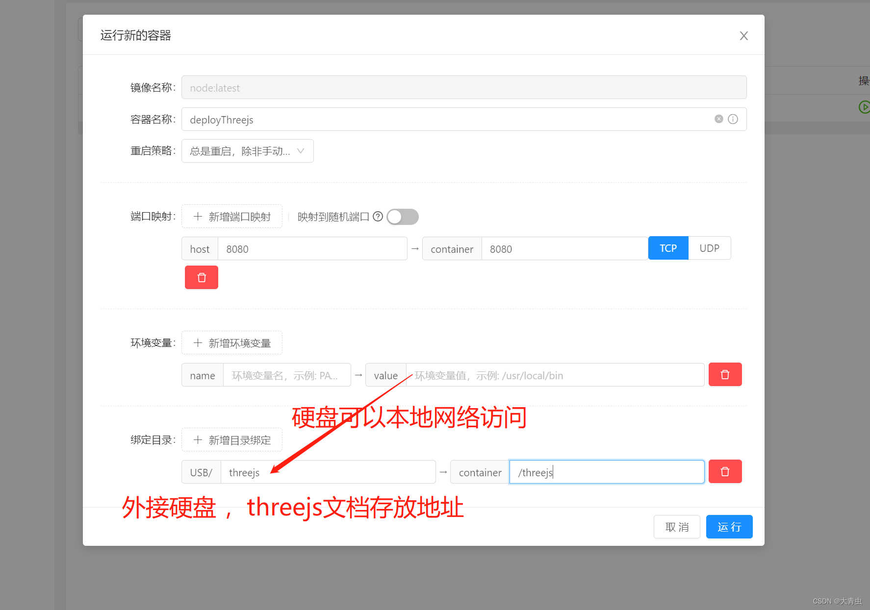Delete the threejs directory binding row

coord(725,471)
